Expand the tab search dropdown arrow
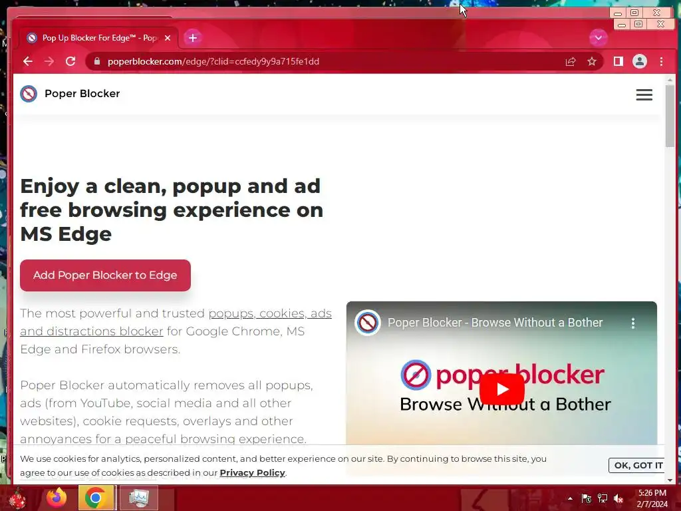This screenshot has height=511, width=681. [x=598, y=38]
